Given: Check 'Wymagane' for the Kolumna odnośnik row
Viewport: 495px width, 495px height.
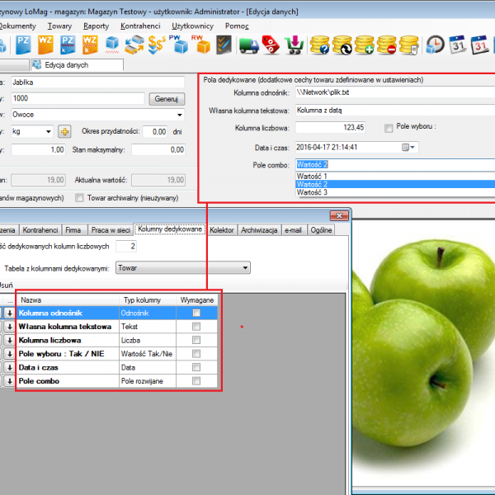Looking at the screenshot, I should [196, 313].
